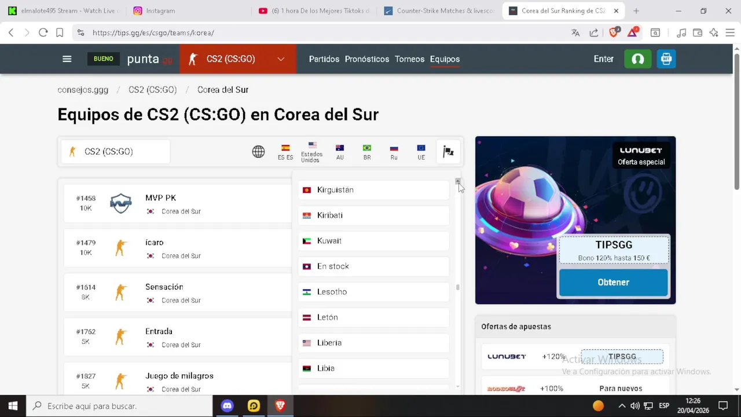Open the MVP PK team row
This screenshot has height=417, width=741.
178,203
